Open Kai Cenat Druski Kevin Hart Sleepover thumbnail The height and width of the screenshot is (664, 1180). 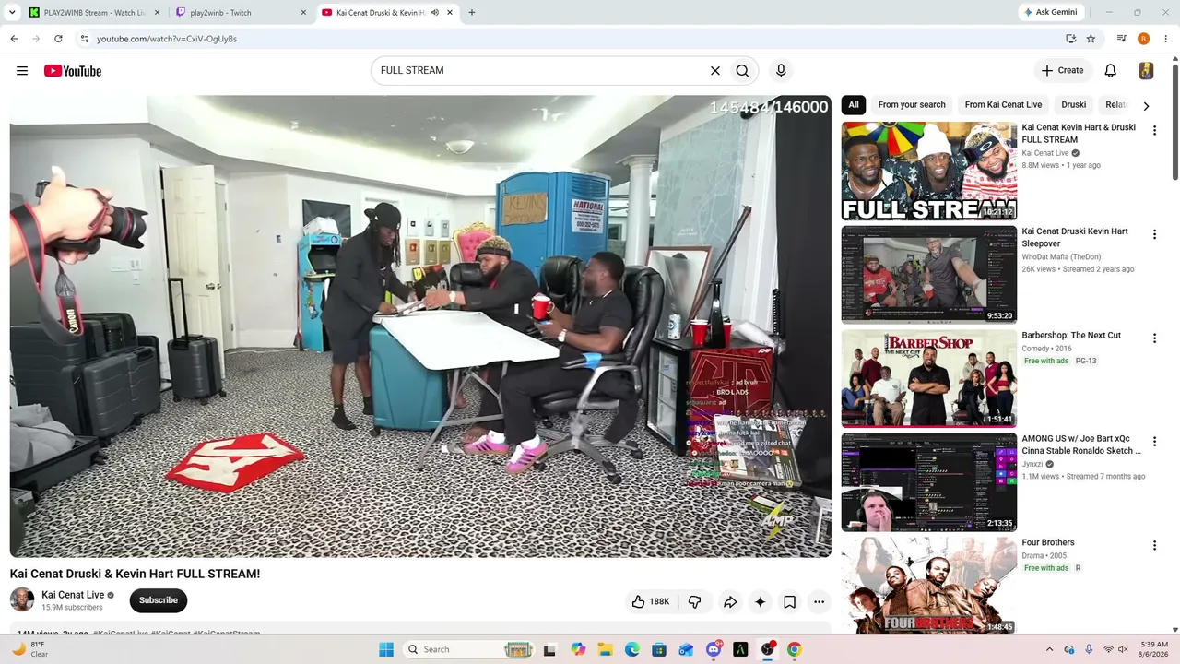click(x=929, y=275)
